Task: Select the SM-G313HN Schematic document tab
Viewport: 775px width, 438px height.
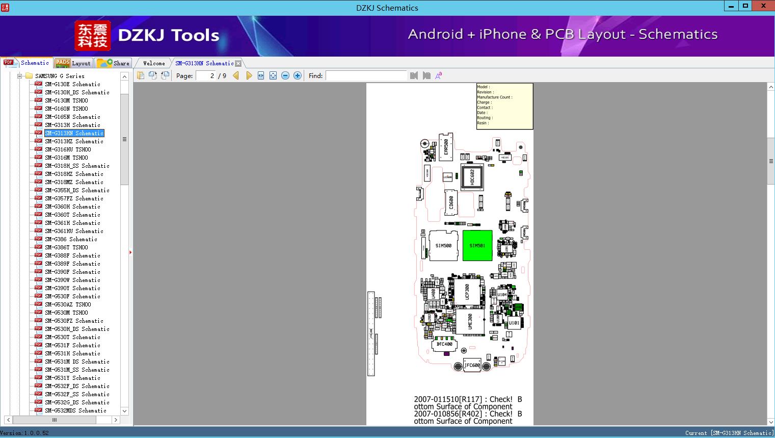Action: pyautogui.click(x=204, y=63)
